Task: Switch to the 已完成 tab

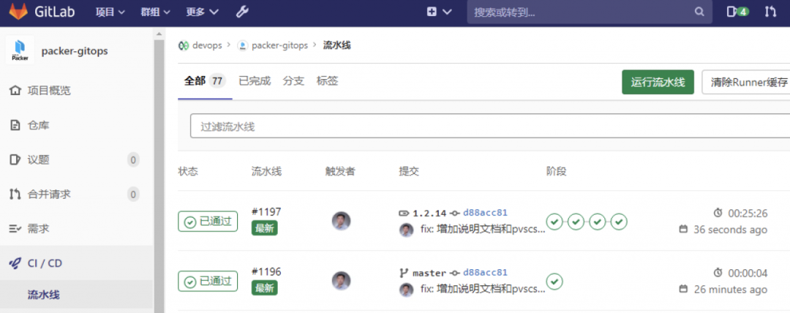Action: click(x=255, y=80)
